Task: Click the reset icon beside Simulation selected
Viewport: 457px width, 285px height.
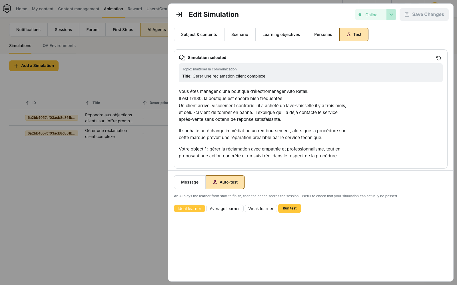Action: pyautogui.click(x=438, y=58)
